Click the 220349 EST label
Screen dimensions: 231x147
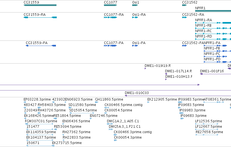(x=31, y=110)
